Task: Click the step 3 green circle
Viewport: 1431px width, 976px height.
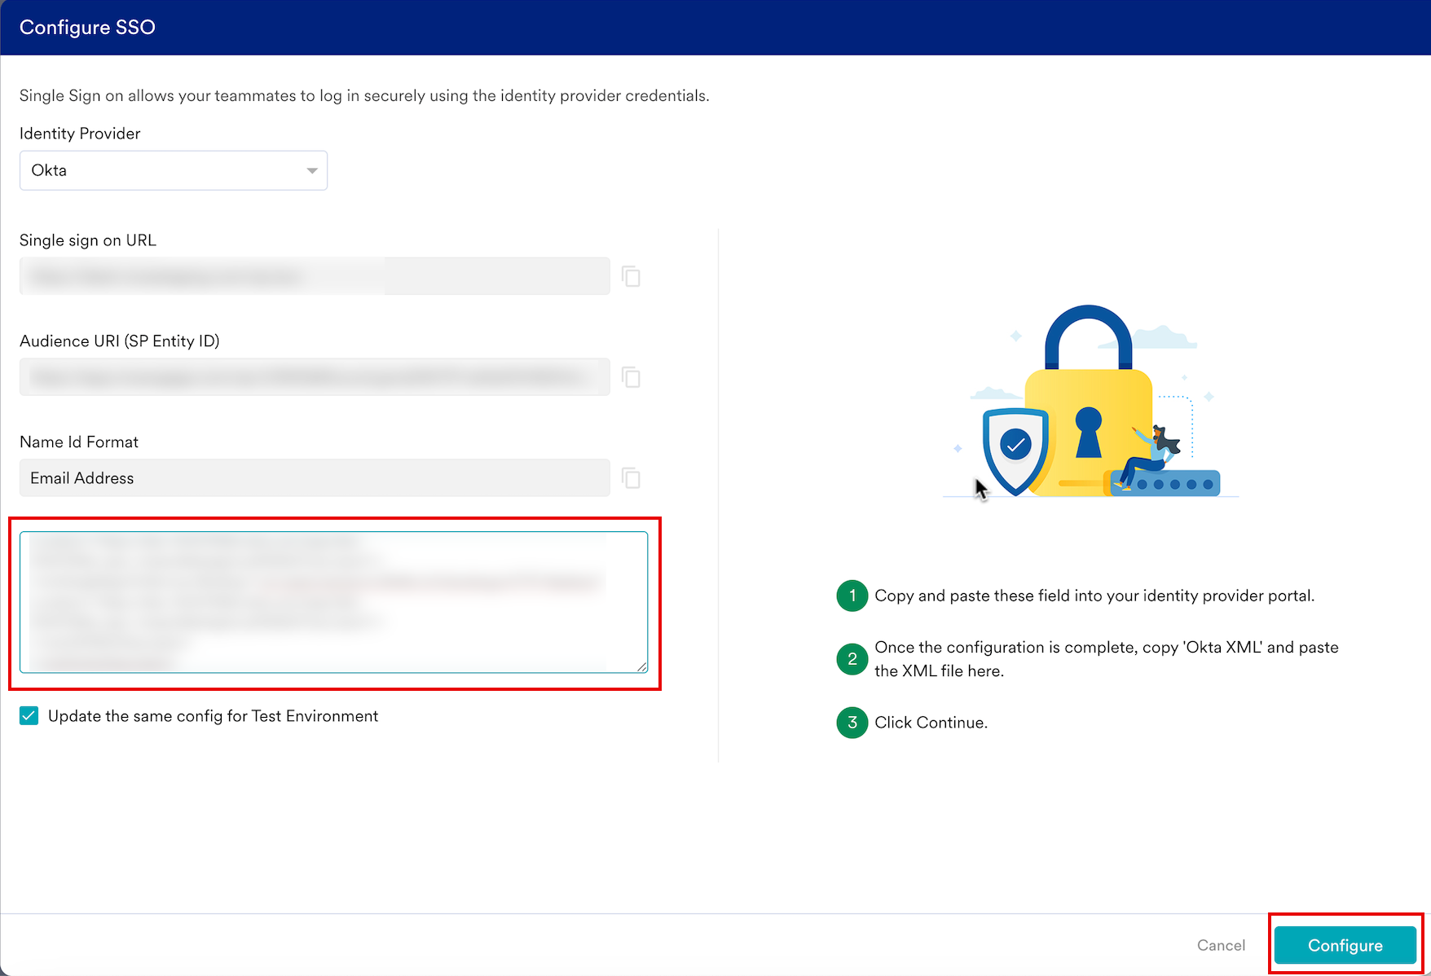Action: tap(852, 723)
